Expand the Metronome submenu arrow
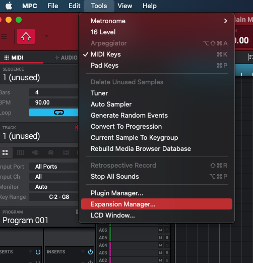This screenshot has width=253, height=263. tap(225, 21)
